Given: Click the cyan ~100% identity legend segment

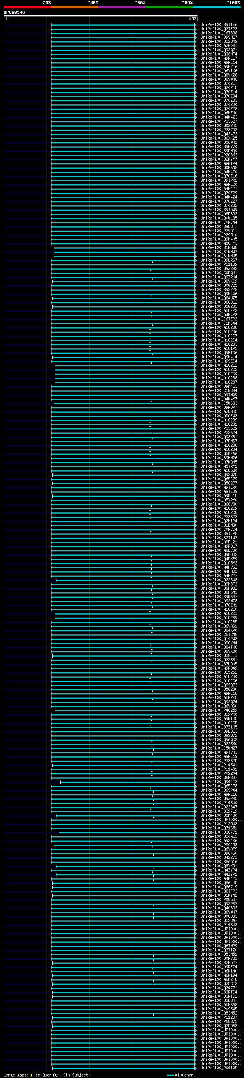Looking at the screenshot, I should [217, 7].
